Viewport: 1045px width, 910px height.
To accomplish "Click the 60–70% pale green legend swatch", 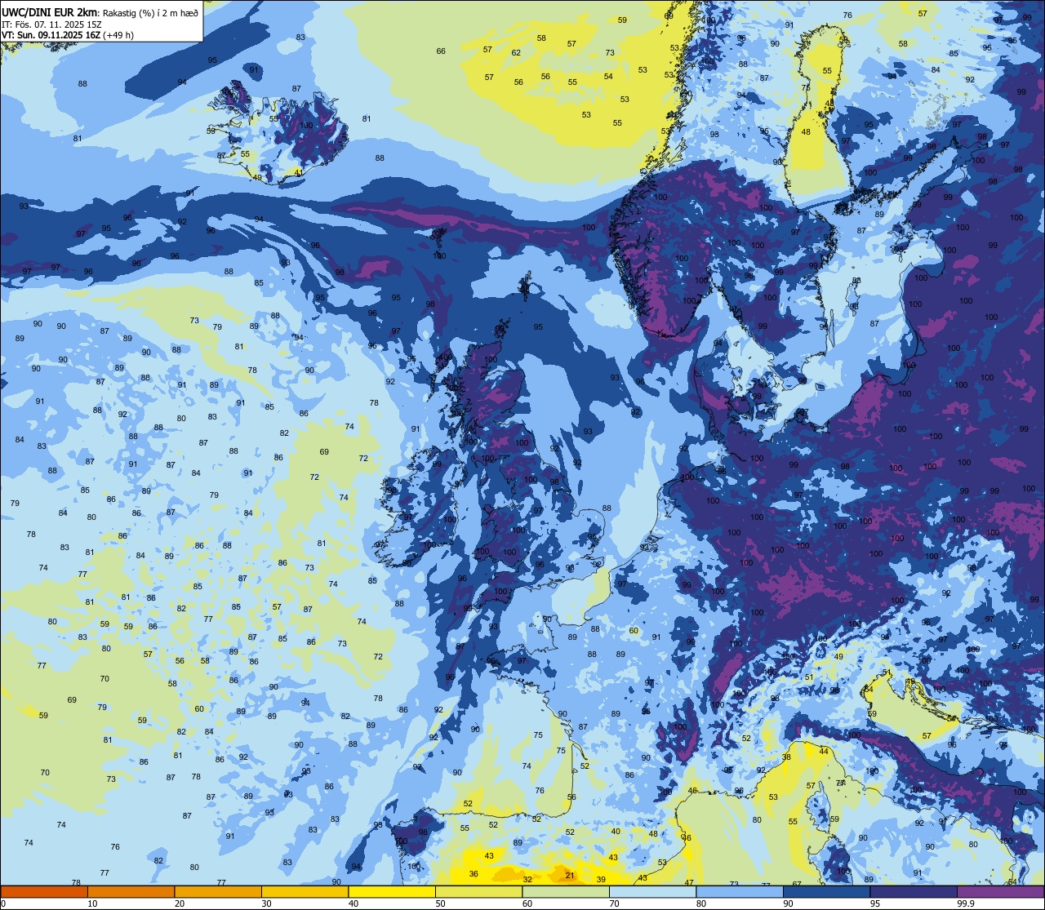I will pos(566,891).
